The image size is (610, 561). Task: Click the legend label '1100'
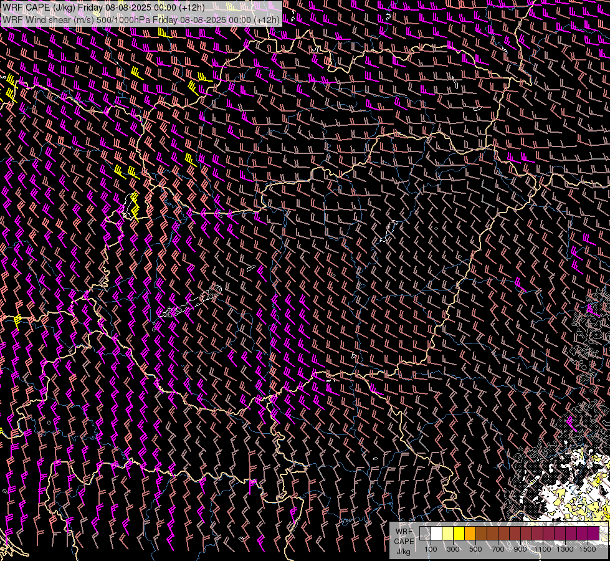[x=542, y=549]
